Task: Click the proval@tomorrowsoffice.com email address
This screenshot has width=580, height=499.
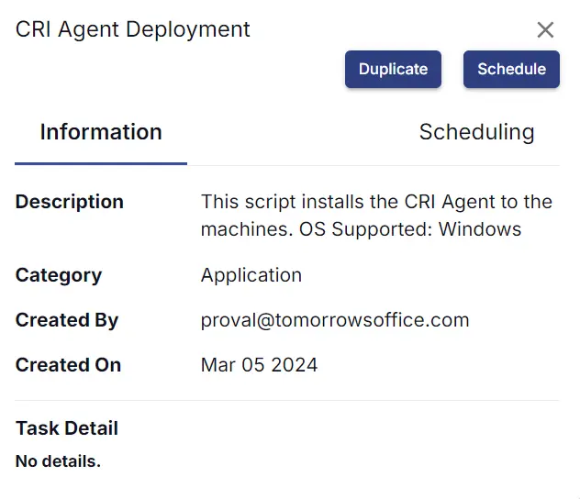Action: [x=335, y=320]
